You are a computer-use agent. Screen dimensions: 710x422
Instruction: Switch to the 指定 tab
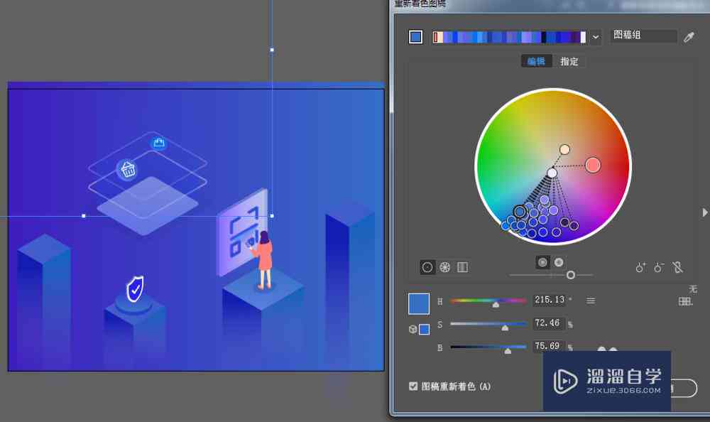(x=569, y=61)
